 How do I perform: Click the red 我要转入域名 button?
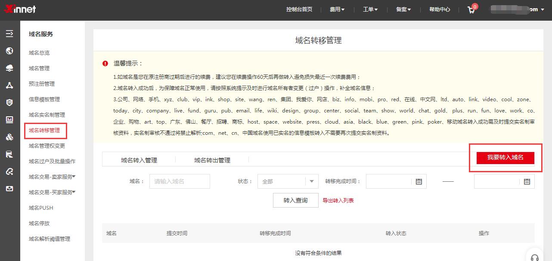point(505,158)
